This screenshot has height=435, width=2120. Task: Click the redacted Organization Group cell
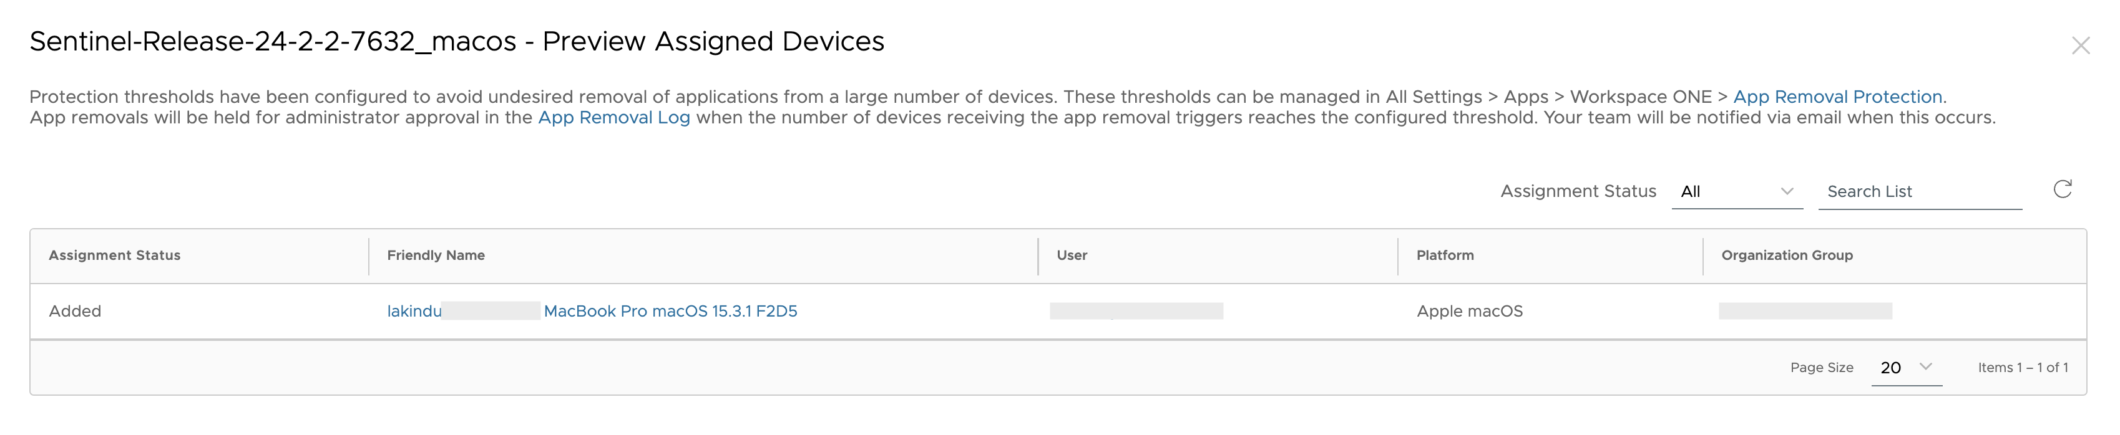(1805, 311)
